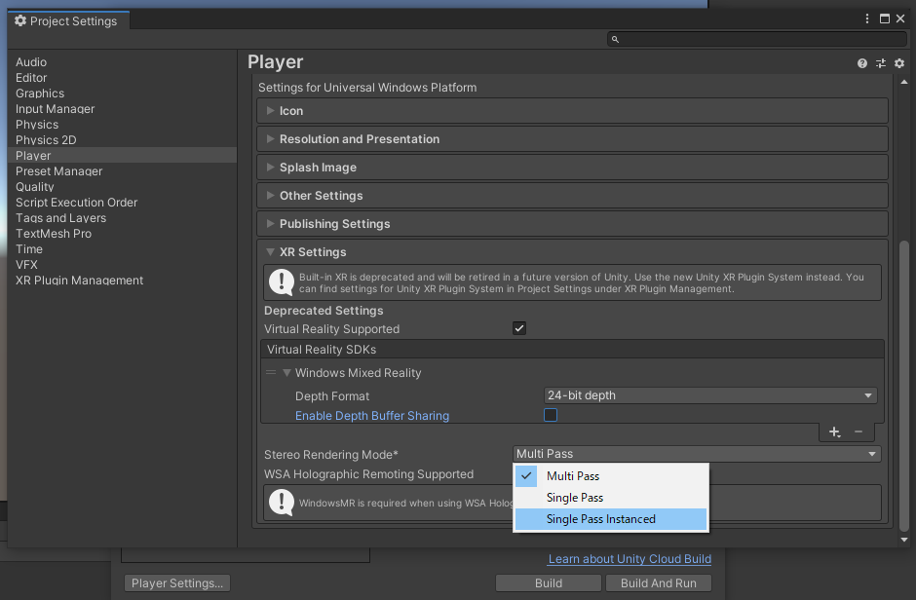This screenshot has width=916, height=600.
Task: Uncheck the Virtual Reality Supported checkbox
Action: [518, 328]
